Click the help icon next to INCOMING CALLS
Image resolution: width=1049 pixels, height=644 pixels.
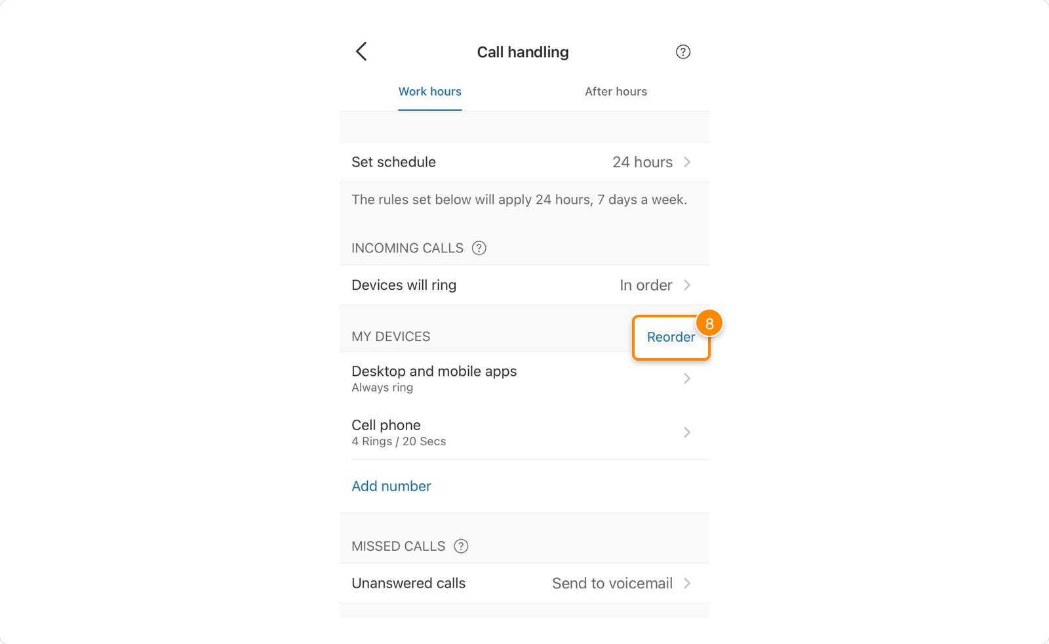(x=479, y=248)
